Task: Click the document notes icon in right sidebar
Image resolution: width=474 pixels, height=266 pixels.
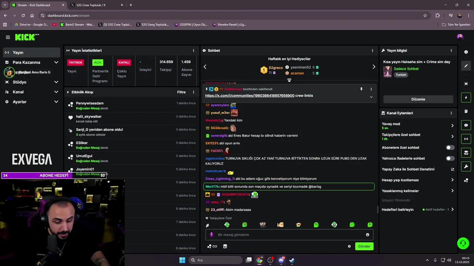Action: click(466, 111)
